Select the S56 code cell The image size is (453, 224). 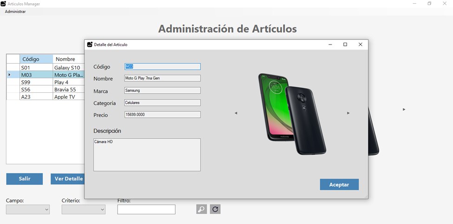point(36,90)
